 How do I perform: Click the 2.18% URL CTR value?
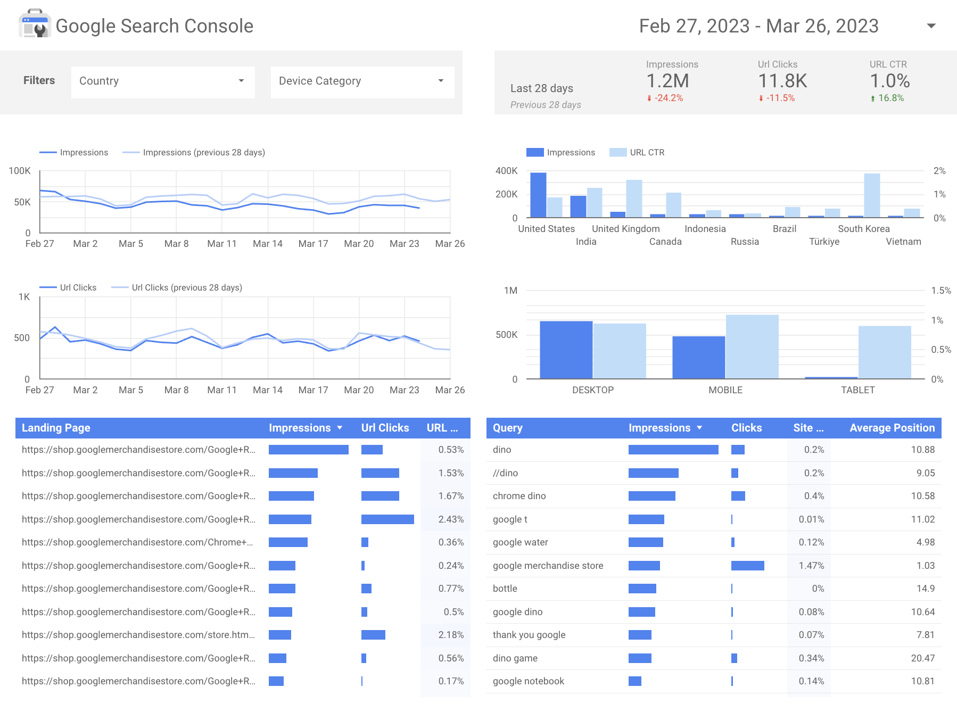coord(451,635)
